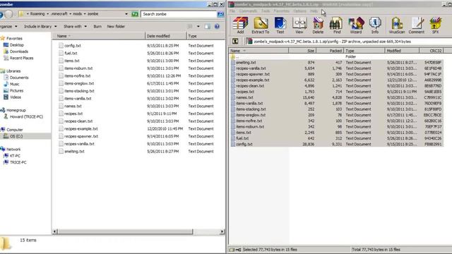Open the Share with dropdown

(x=75, y=27)
